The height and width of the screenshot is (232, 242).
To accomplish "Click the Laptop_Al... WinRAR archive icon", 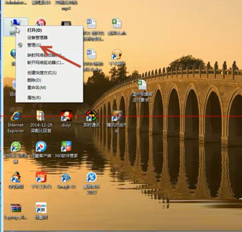I will (16, 208).
